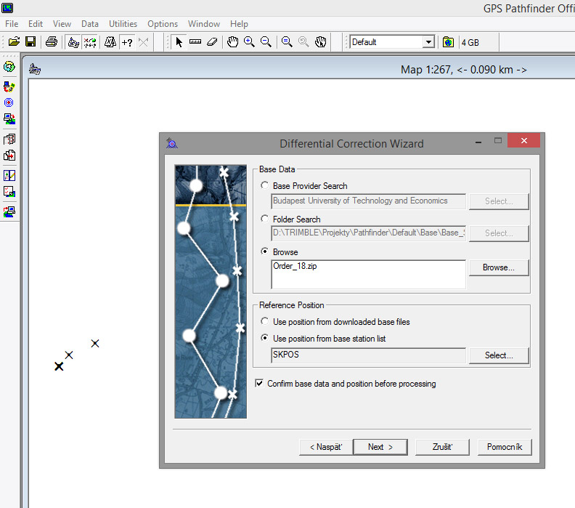Click the globe folder icon beside 4 GB
Image resolution: width=575 pixels, height=508 pixels.
[448, 42]
